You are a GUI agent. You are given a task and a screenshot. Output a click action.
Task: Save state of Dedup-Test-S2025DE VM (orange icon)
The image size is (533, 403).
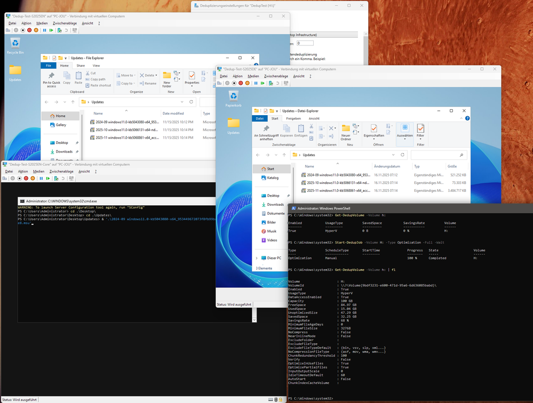point(248,83)
